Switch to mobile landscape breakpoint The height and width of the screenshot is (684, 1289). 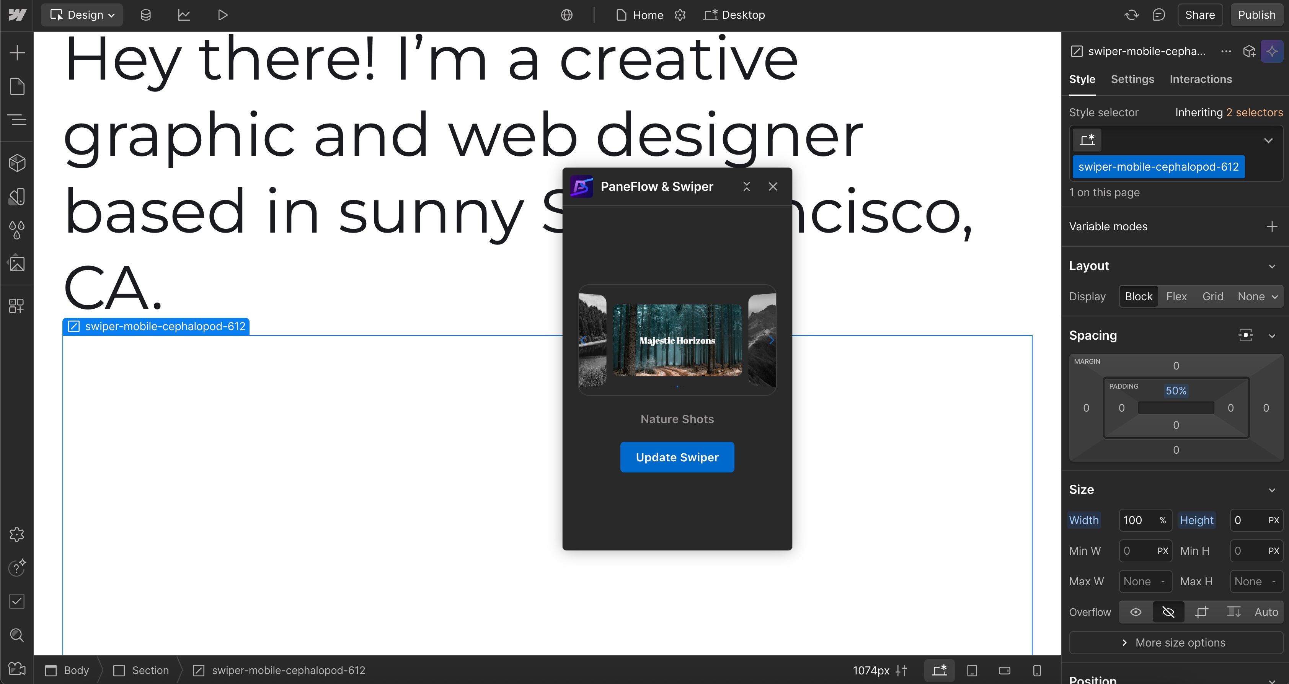click(x=1004, y=670)
